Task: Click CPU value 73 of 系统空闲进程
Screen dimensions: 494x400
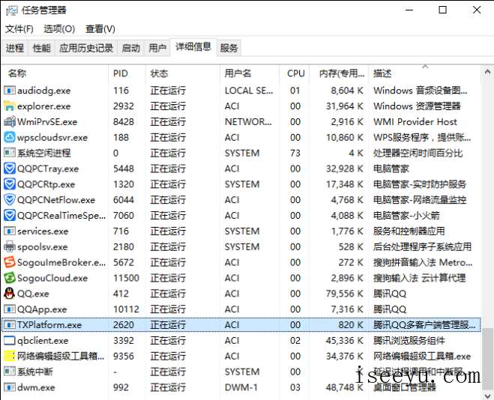Action: click(x=295, y=153)
